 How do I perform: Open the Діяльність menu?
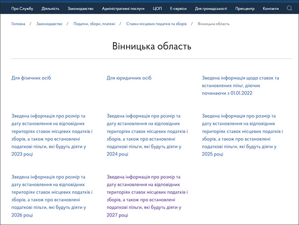coord(50,9)
